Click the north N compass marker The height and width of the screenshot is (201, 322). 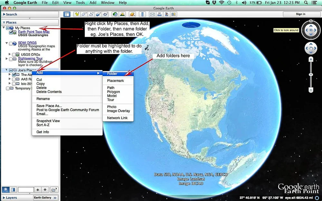click(x=311, y=21)
